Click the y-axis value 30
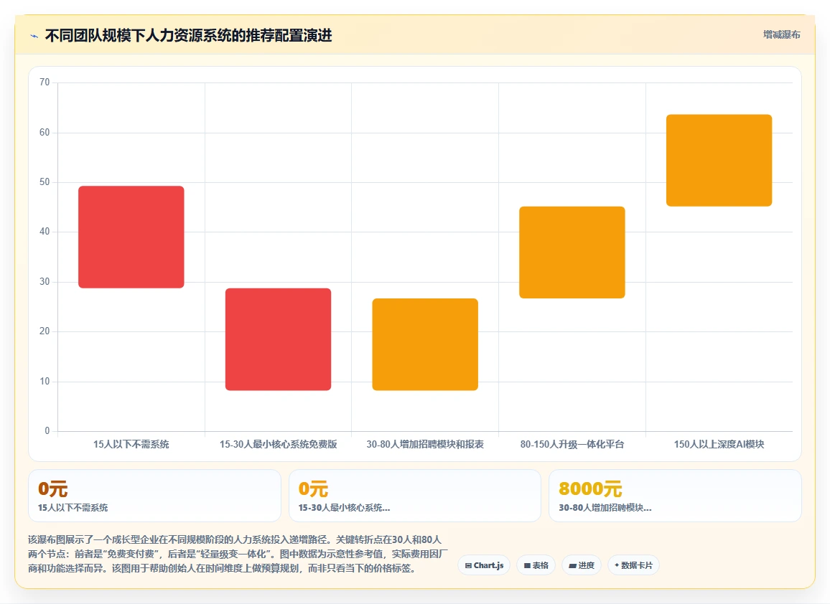The height and width of the screenshot is (604, 830). tap(45, 281)
